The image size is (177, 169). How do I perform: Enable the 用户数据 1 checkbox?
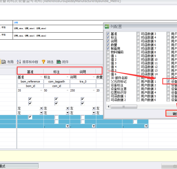[x=138, y=81]
